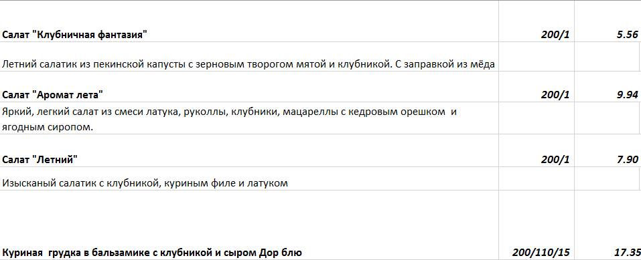This screenshot has height=260, width=641.
Task: Click the 200/110/15 weight cell
Action: (x=537, y=225)
